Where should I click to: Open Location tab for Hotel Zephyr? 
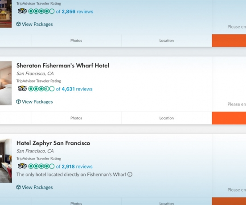click(x=167, y=201)
